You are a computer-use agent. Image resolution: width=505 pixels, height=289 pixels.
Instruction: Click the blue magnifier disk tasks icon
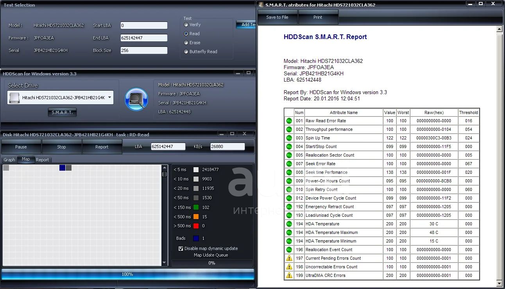click(x=136, y=99)
